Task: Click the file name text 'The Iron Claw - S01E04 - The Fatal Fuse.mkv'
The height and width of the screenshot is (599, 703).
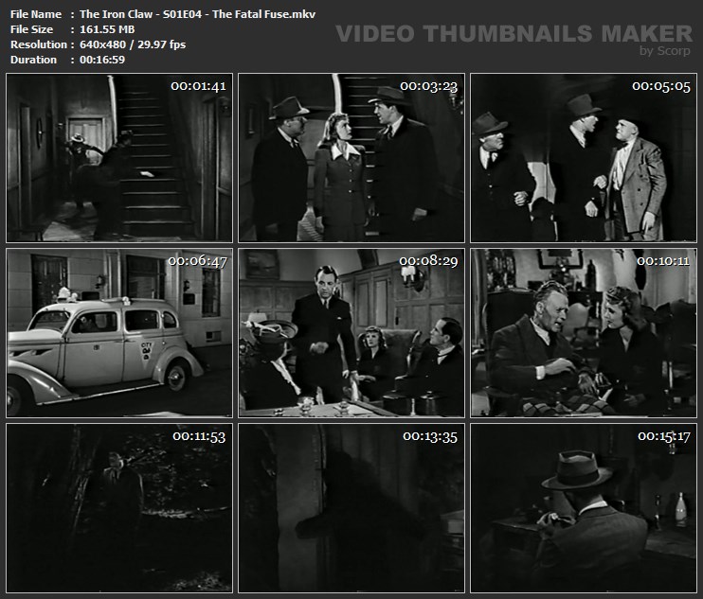Action: coord(197,14)
